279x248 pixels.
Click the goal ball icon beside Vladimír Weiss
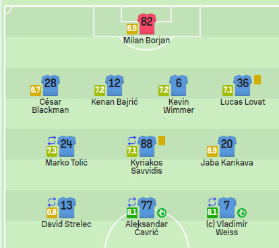pyautogui.click(x=242, y=213)
